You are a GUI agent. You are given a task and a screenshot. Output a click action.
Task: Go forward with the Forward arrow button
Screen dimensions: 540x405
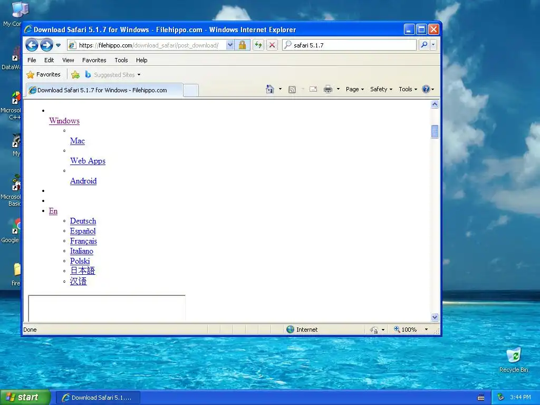(46, 45)
